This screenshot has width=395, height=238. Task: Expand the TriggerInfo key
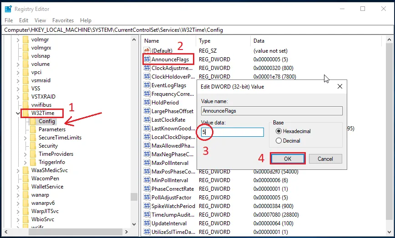25,162
